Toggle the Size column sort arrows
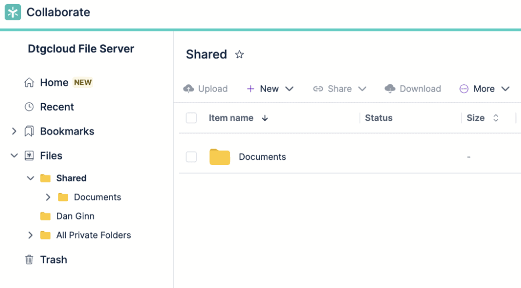 (x=496, y=118)
